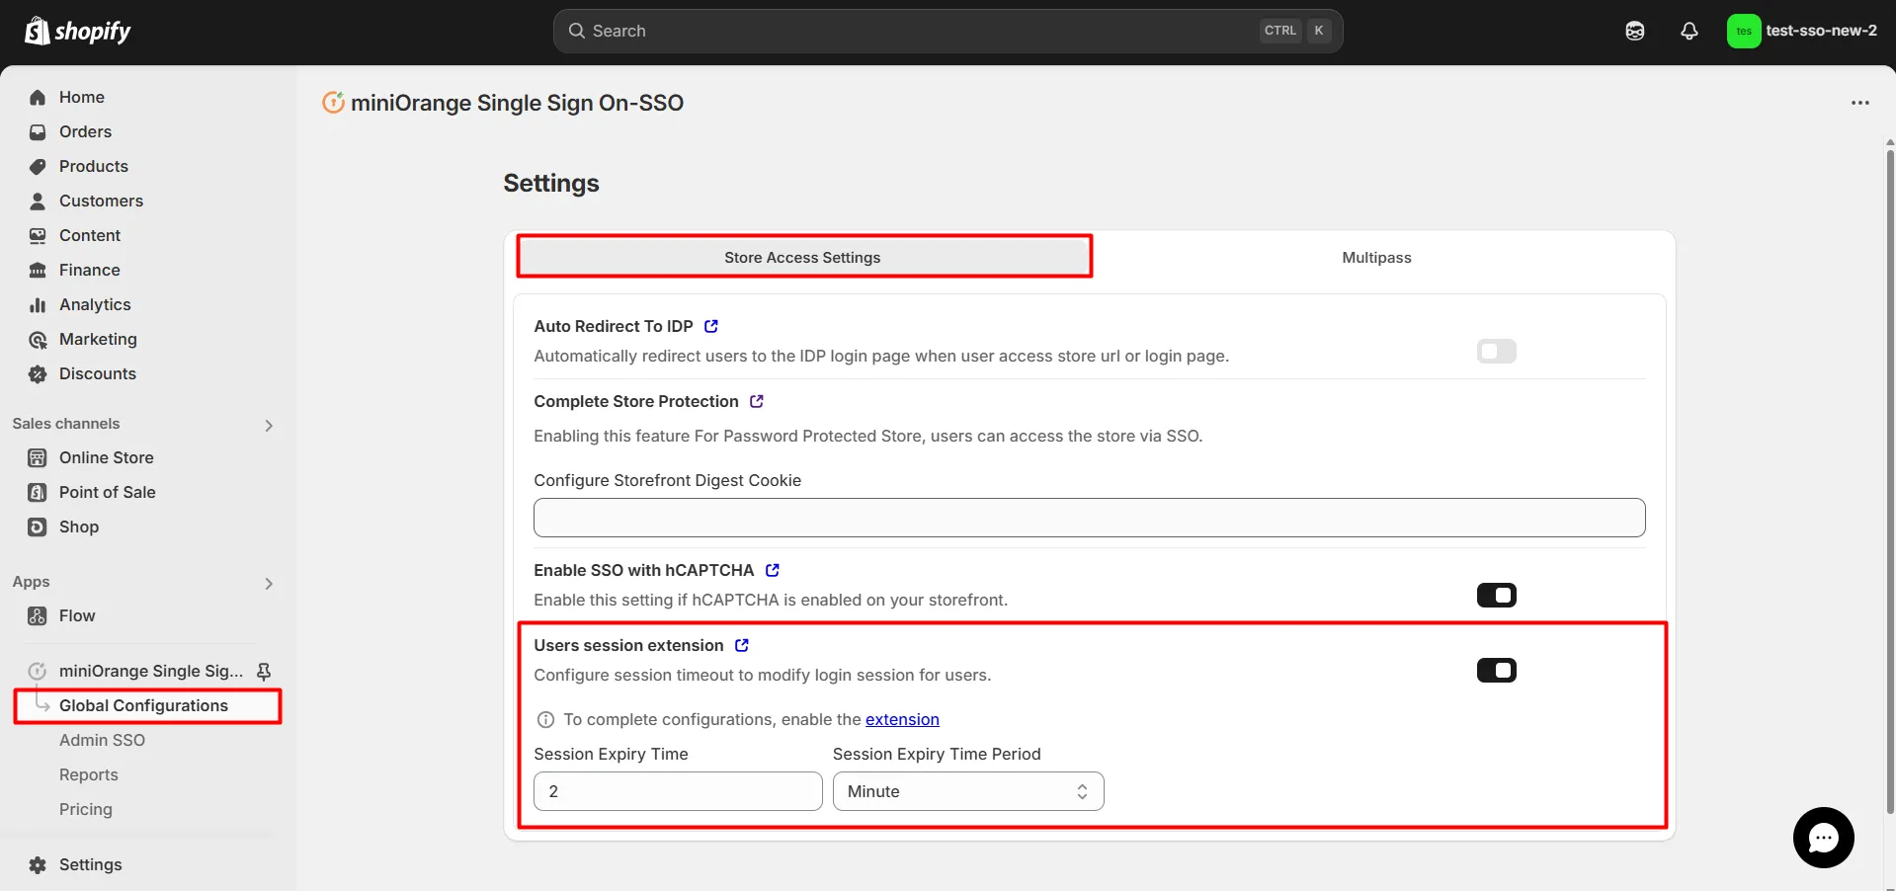Open the Session Expiry Time Period dropdown
1896x891 pixels.
click(968, 791)
